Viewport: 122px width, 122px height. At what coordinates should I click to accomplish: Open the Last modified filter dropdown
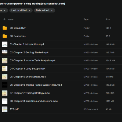[21, 10]
